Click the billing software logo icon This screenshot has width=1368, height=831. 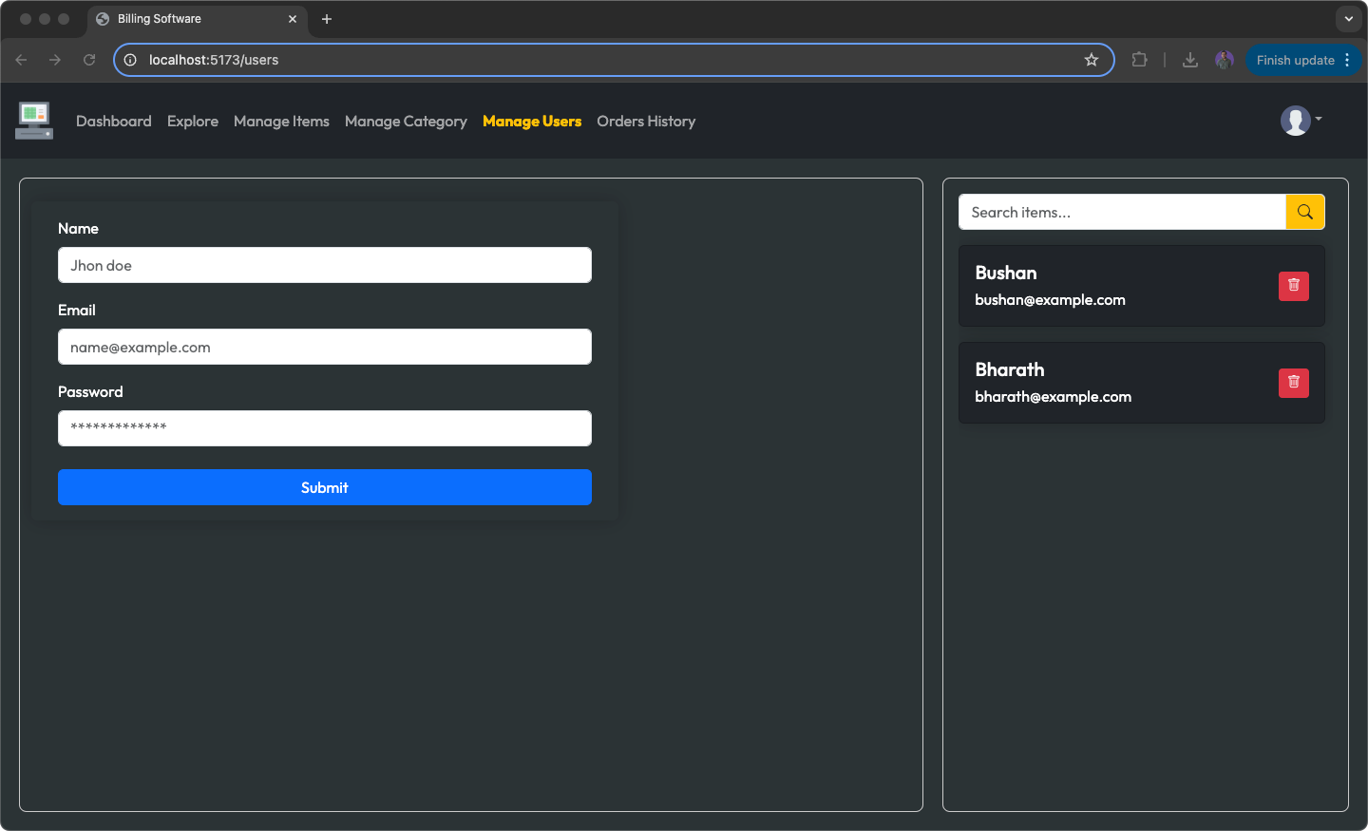click(x=34, y=121)
